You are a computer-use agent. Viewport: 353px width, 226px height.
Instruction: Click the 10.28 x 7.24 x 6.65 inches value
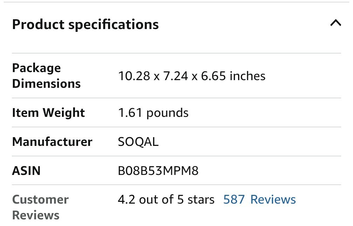tap(192, 76)
